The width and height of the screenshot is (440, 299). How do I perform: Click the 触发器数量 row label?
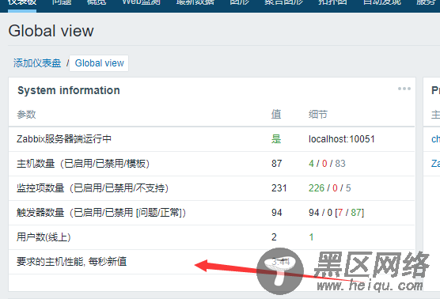coord(101,213)
